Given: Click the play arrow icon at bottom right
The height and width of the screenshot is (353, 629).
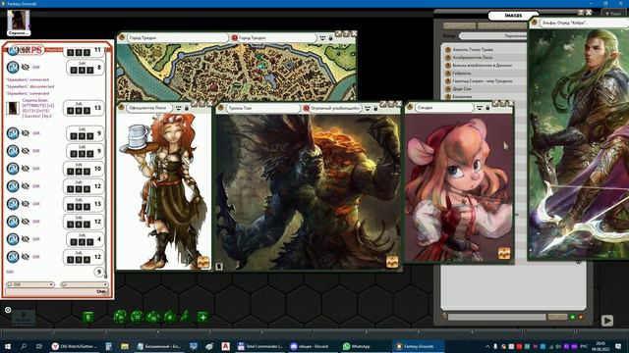Looking at the screenshot, I should pyautogui.click(x=607, y=321).
